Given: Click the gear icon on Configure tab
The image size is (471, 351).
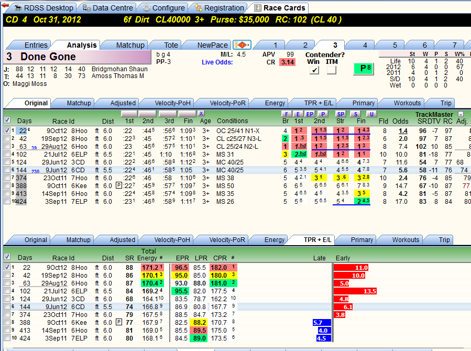Looking at the screenshot, I should [x=146, y=8].
